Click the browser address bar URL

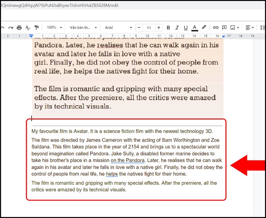pos(59,5)
